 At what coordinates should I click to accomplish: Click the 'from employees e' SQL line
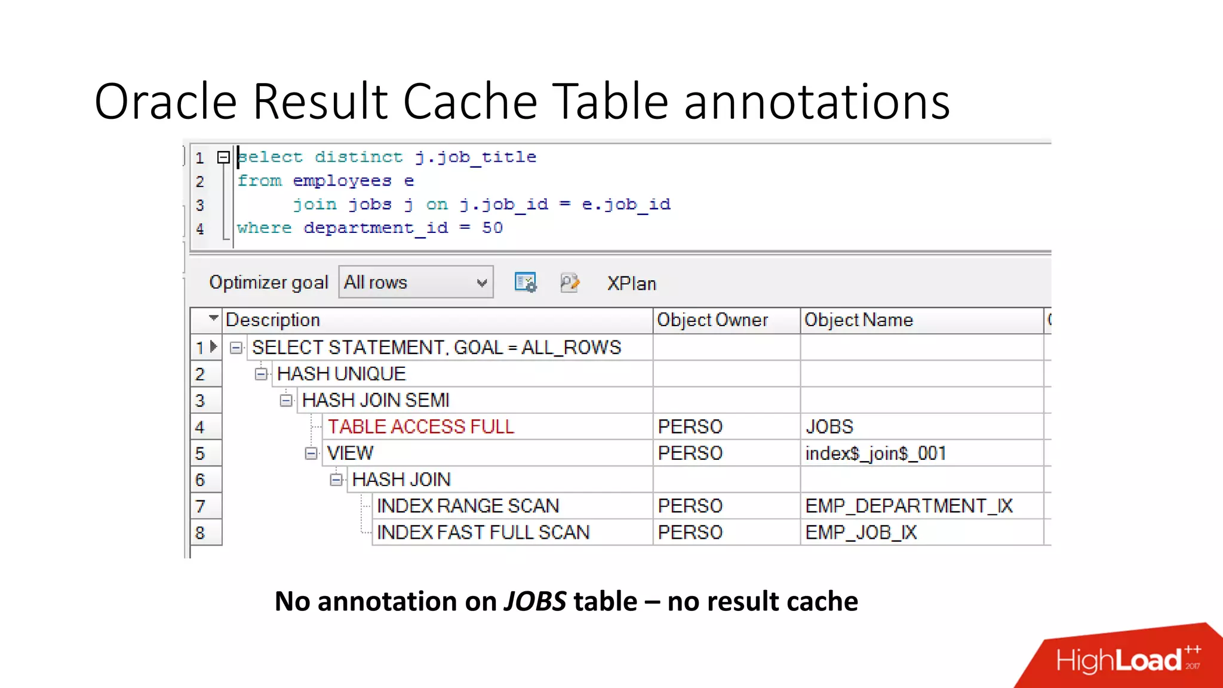[325, 180]
